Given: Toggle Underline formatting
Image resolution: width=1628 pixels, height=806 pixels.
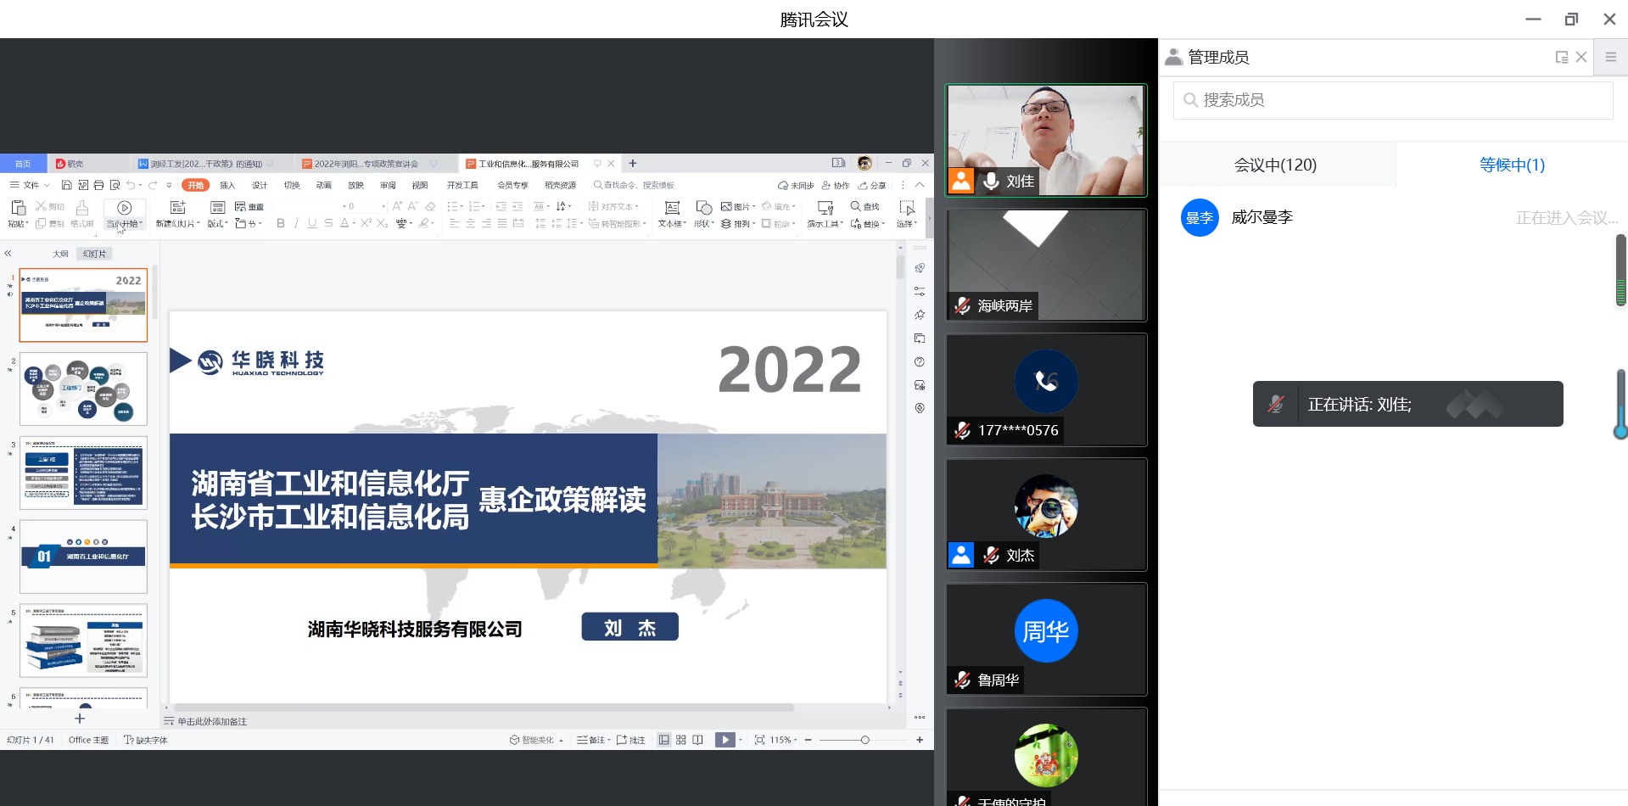Looking at the screenshot, I should point(312,223).
